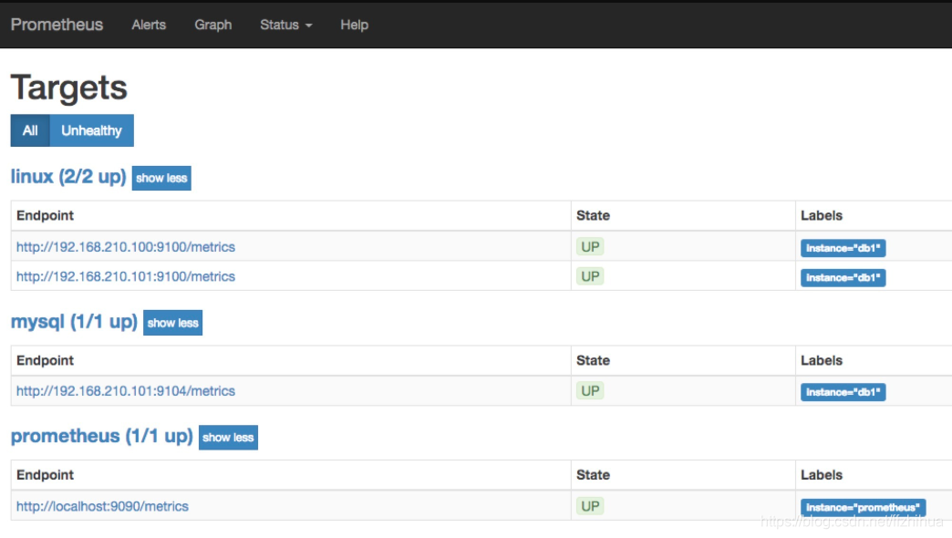
Task: Click UP state of 192.168.210.101:9100
Action: [x=590, y=276]
